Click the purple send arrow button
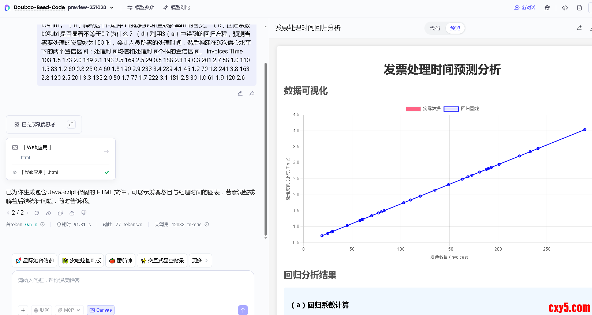This screenshot has width=592, height=315. click(243, 310)
